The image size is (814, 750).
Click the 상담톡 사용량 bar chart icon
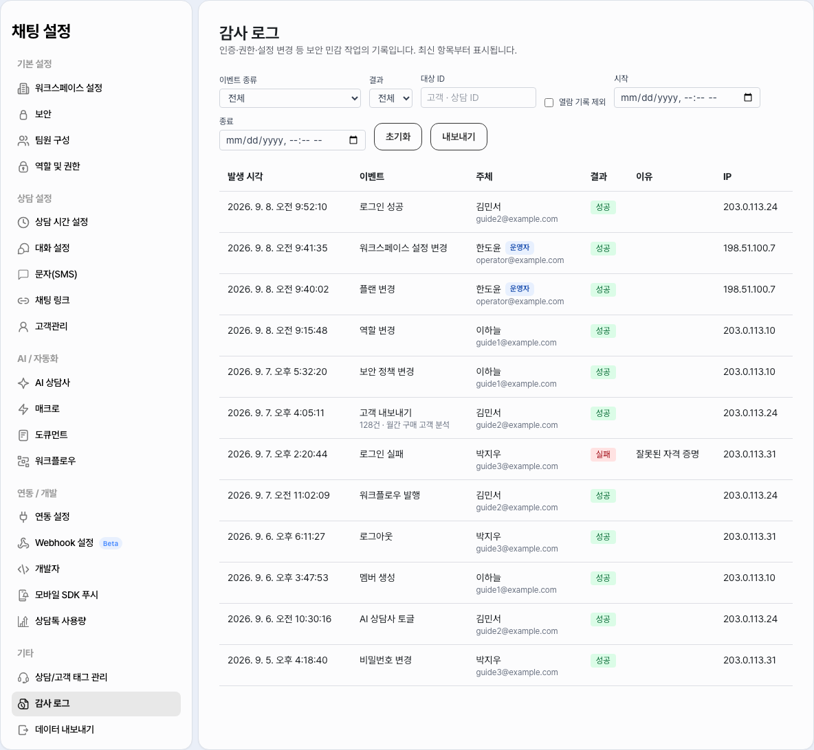[23, 622]
